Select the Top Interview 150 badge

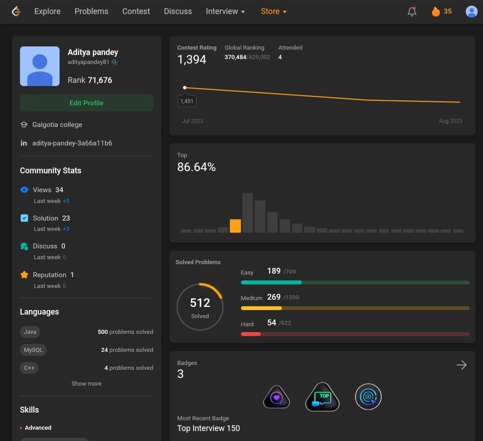(322, 397)
